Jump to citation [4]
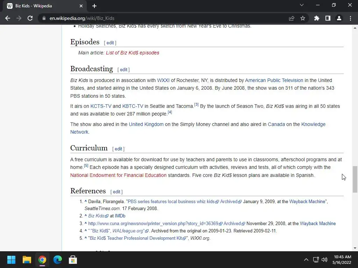This screenshot has height=268, width=358. (x=170, y=112)
